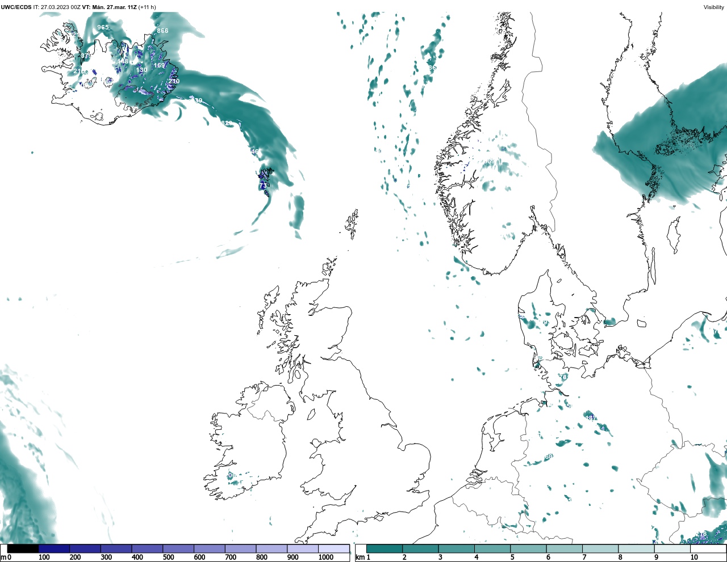Click the "UWC/ECDS" header text
The width and height of the screenshot is (727, 562).
tap(16, 7)
